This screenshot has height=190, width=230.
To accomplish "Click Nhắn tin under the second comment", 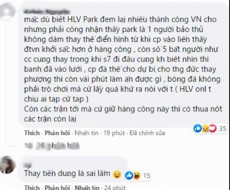I will (87, 187).
